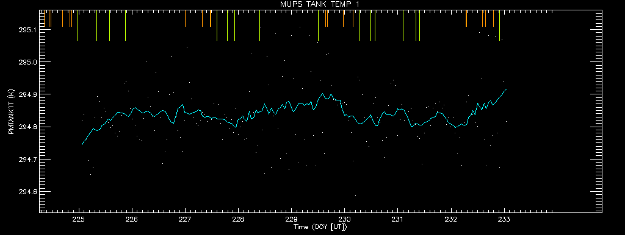The height and width of the screenshot is (235, 625).
Task: Click the 294.8 temperature axis label
Action: [x=27, y=127]
